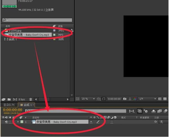Open the Show Channel RGB color icon
Screen dimensions: 169x137
[135, 99]
